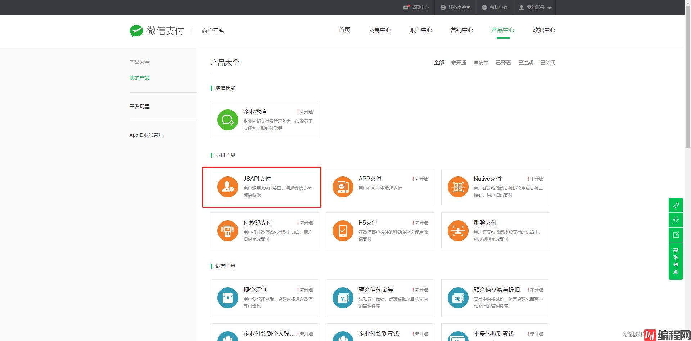
Task: Open the Native支付 QR code icon
Action: (458, 187)
